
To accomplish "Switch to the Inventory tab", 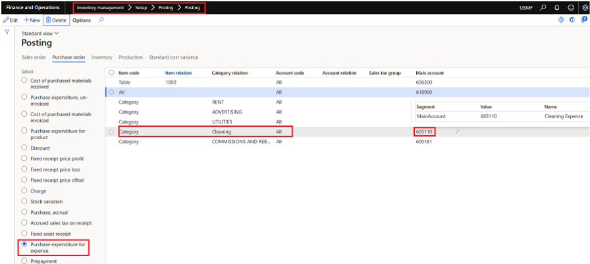I will pos(101,58).
